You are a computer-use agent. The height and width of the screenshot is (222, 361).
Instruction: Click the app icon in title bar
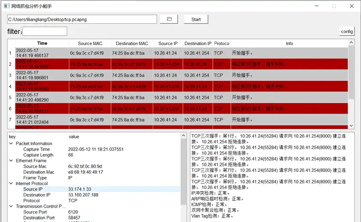pyautogui.click(x=6, y=6)
